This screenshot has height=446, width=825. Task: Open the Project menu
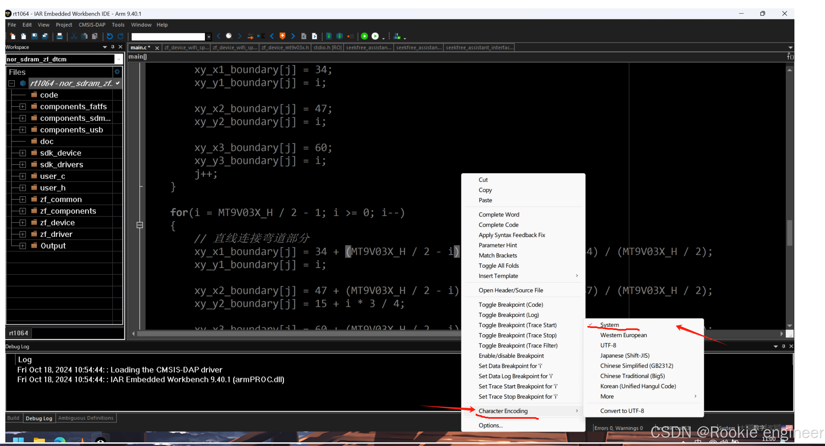tap(63, 25)
